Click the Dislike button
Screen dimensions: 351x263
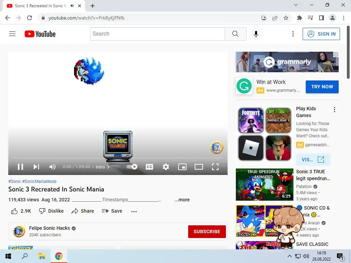click(51, 211)
